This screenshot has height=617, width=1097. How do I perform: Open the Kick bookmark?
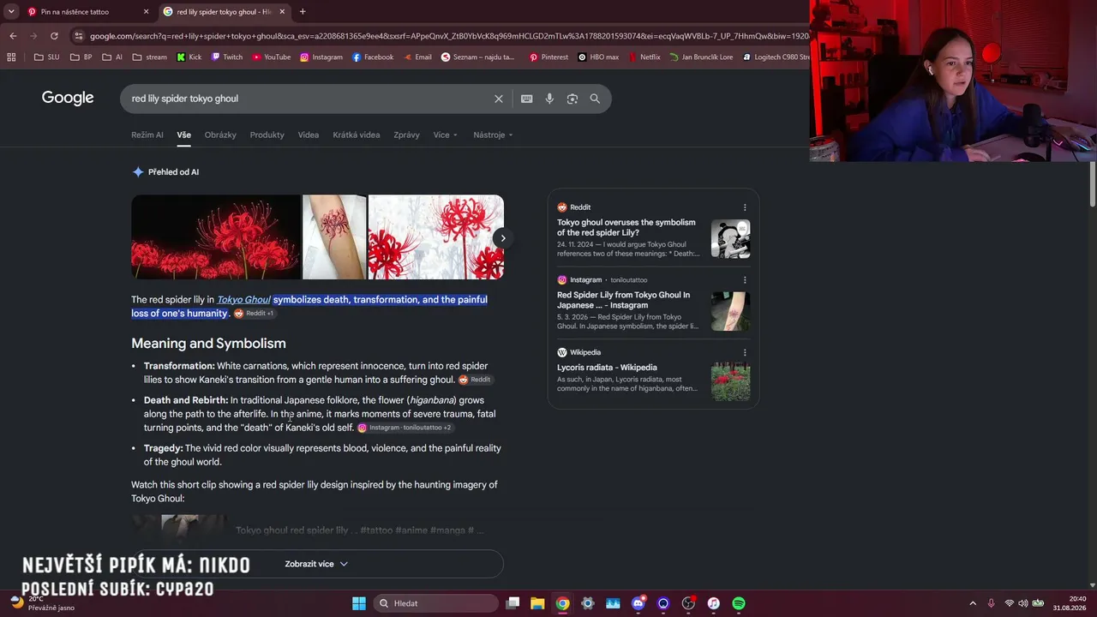(x=189, y=57)
